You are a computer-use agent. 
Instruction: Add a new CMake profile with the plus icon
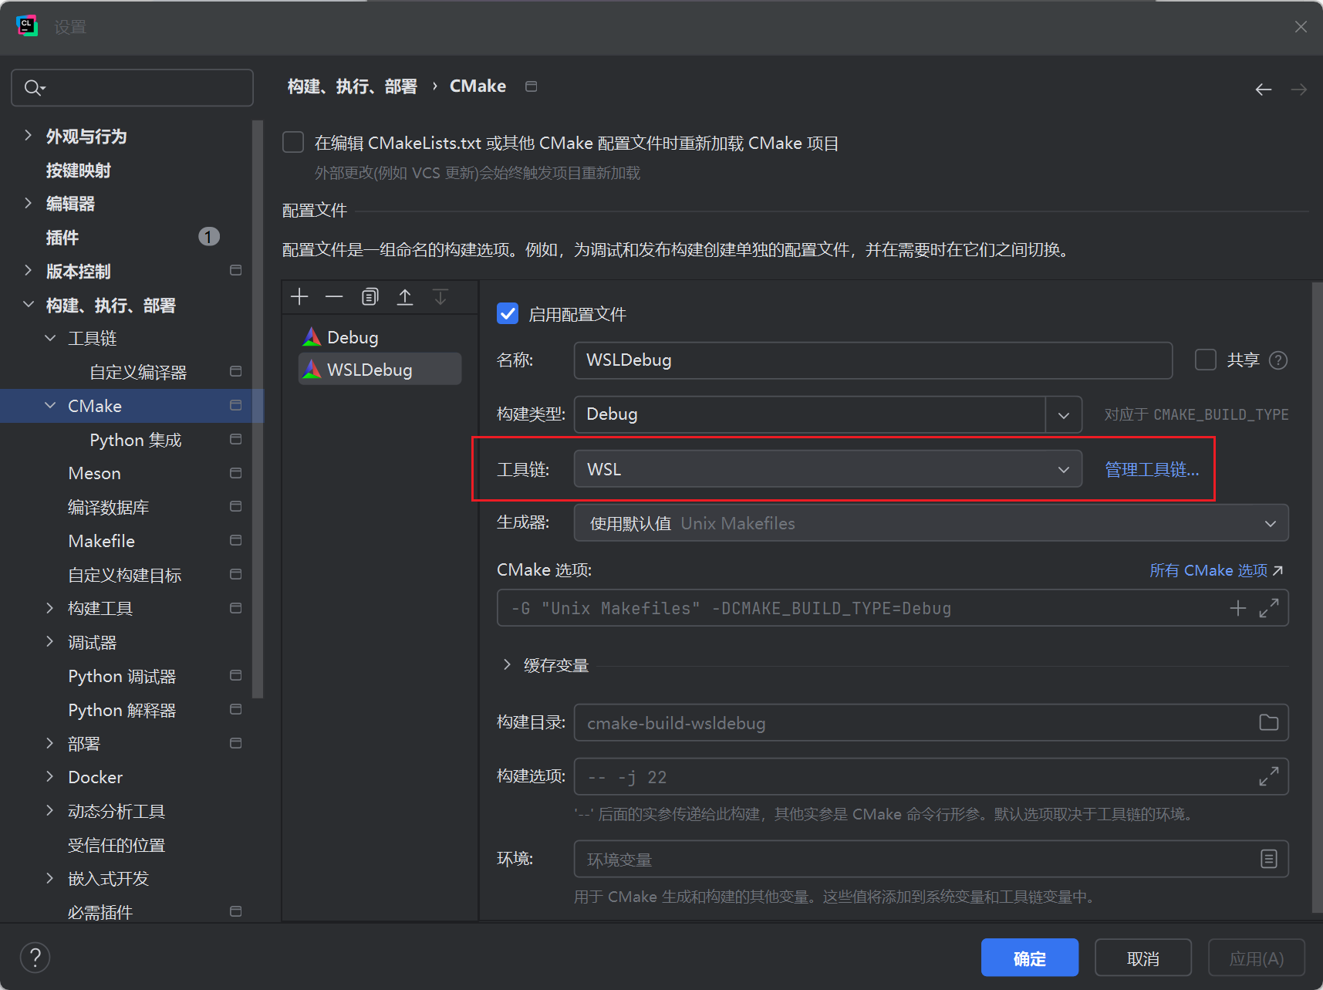pyautogui.click(x=299, y=297)
